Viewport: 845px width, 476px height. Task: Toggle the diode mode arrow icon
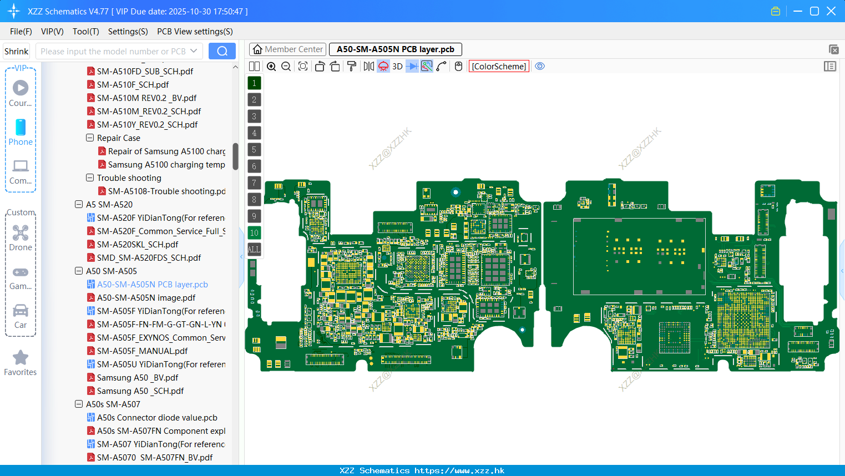412,66
